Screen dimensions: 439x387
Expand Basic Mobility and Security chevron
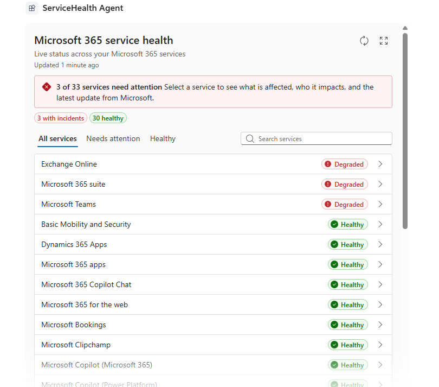coord(380,224)
